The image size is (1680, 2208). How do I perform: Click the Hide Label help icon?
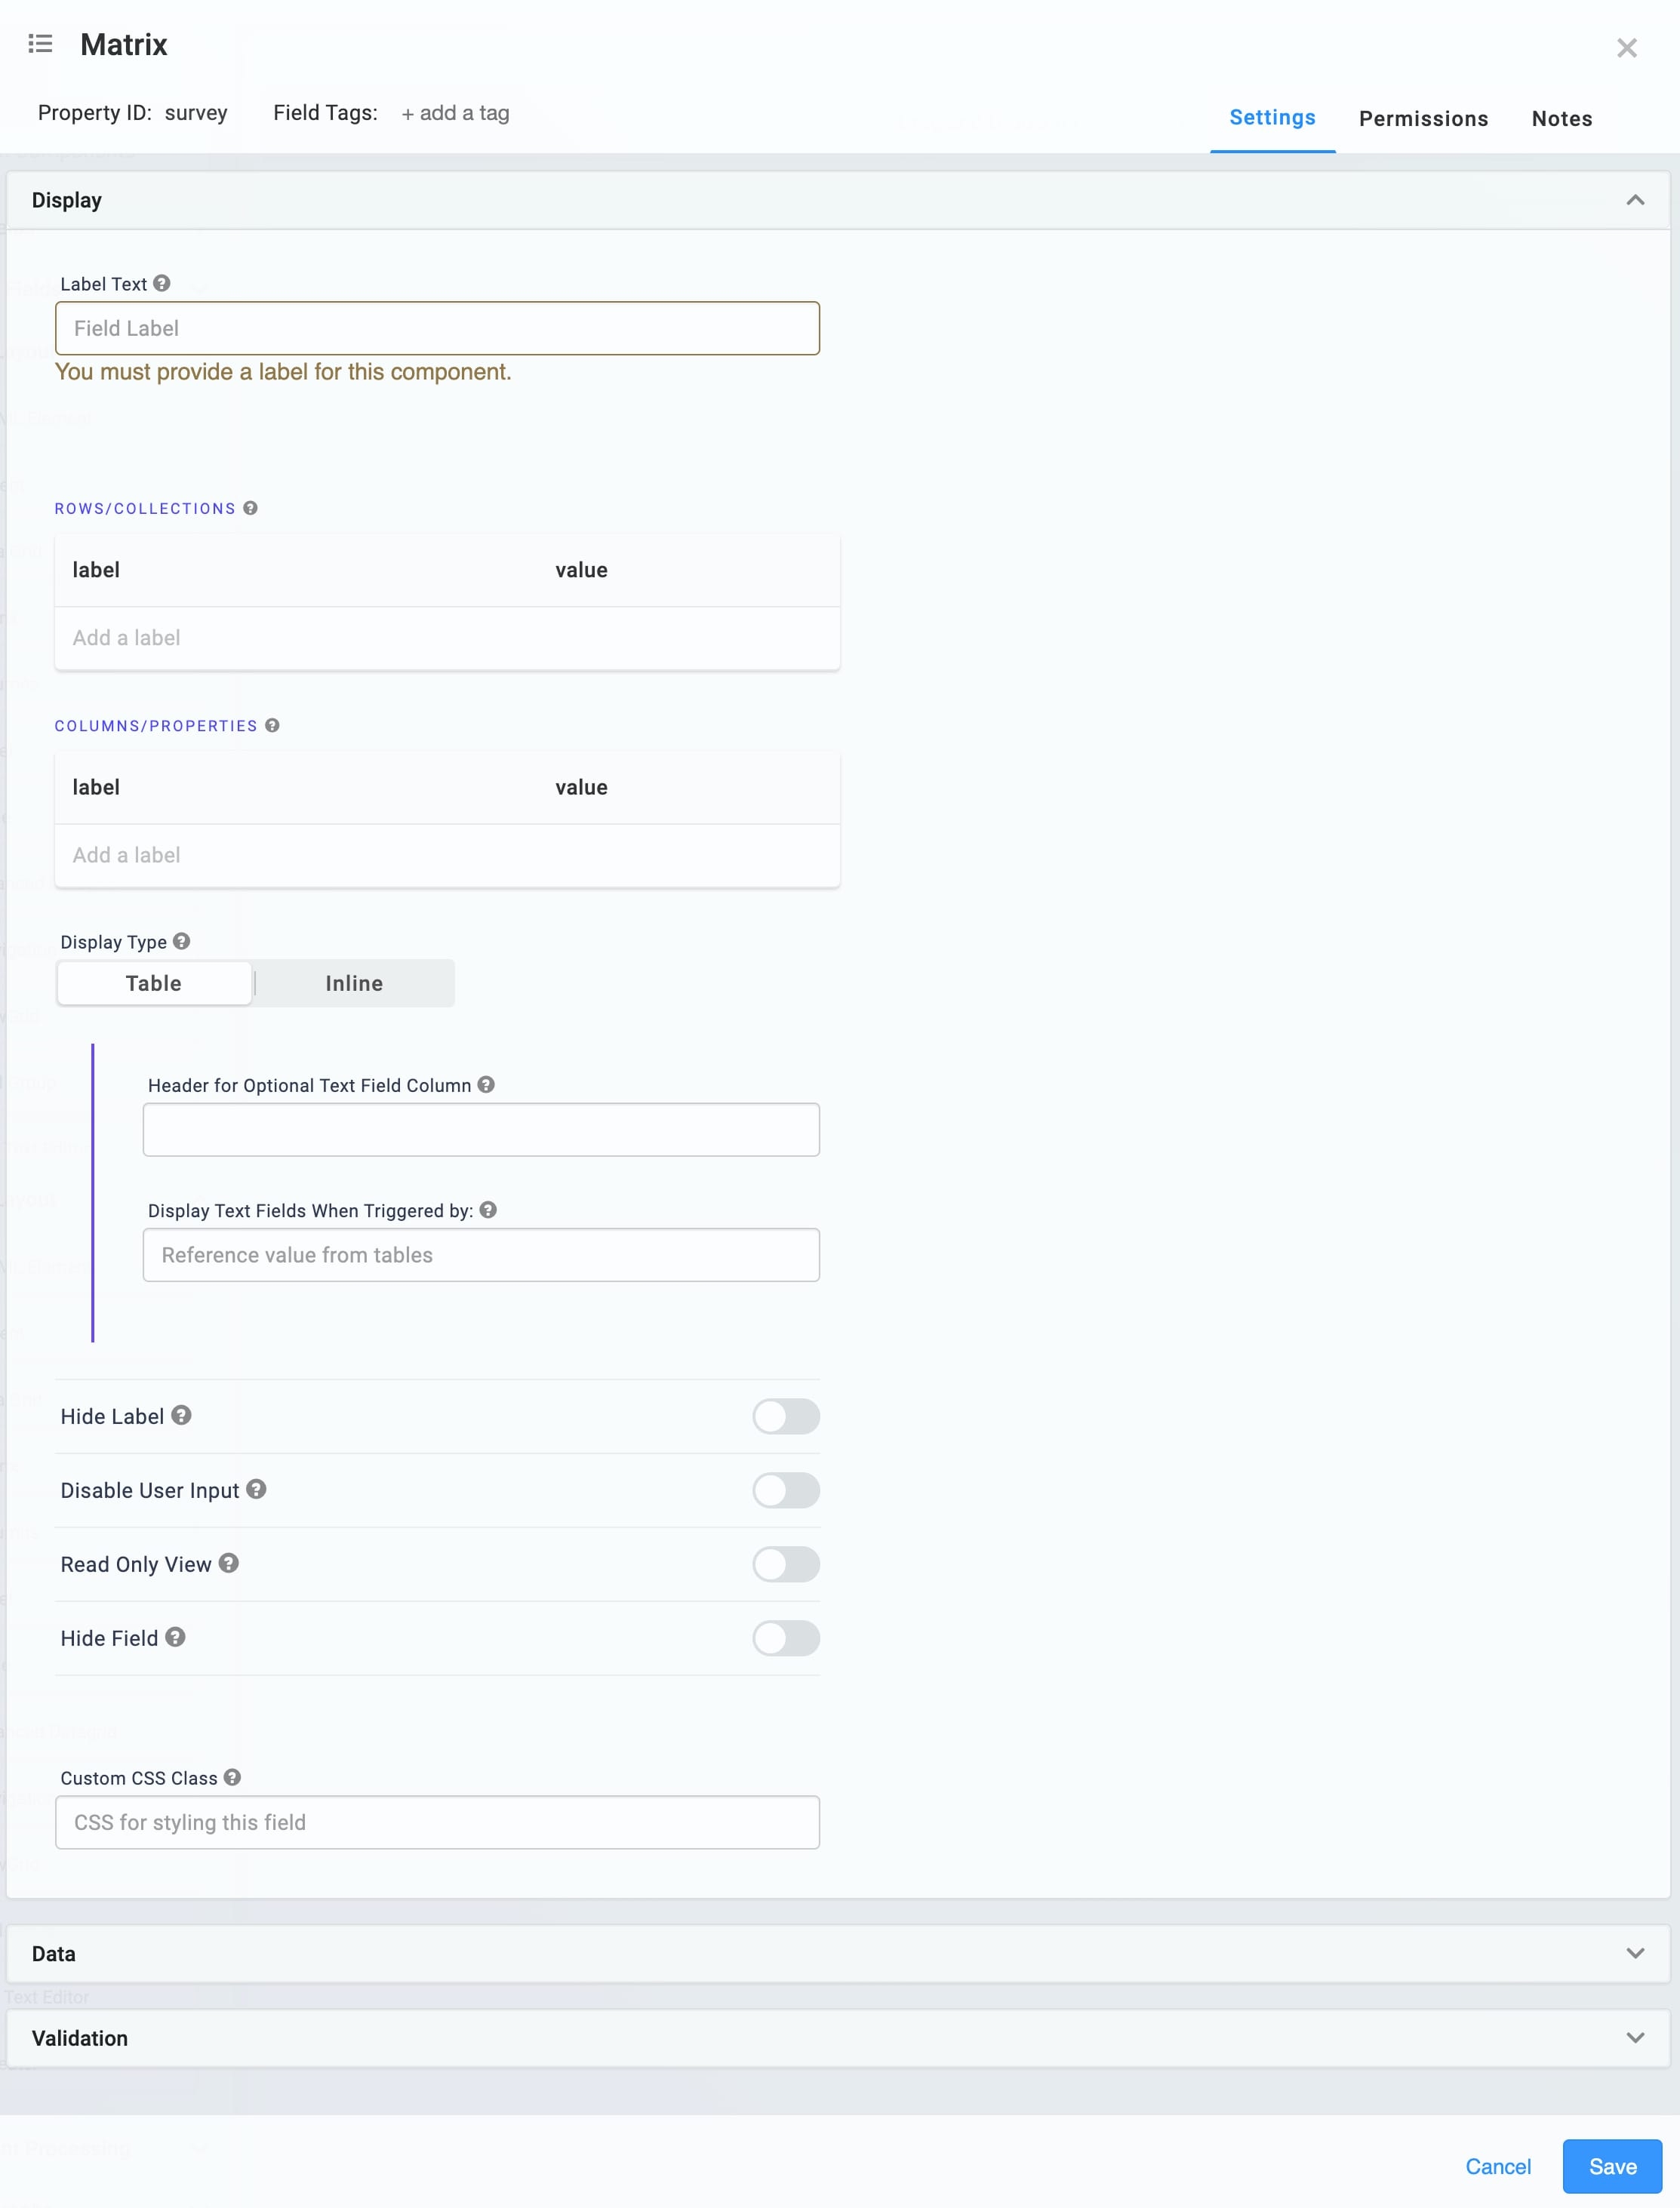coord(181,1415)
